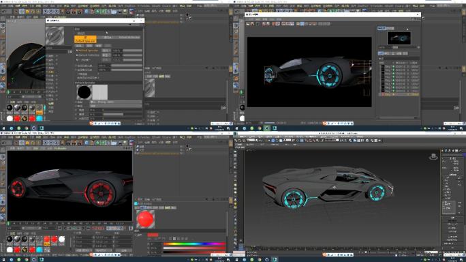The width and height of the screenshot is (466, 262).
Task: Click the saturation slider below the hue slider
Action: click(194, 248)
